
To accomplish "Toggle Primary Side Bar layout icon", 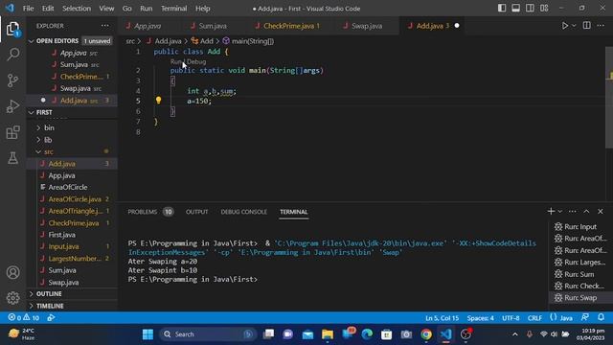I will pyautogui.click(x=502, y=9).
